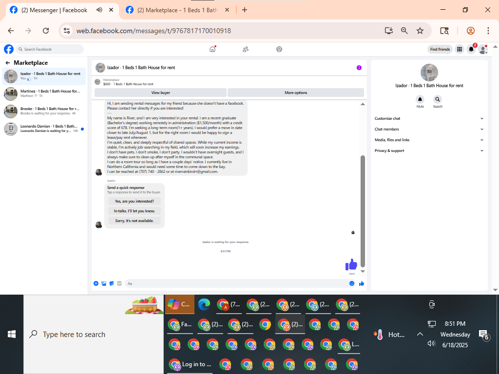Bookmark this page with the star icon

(x=420, y=31)
